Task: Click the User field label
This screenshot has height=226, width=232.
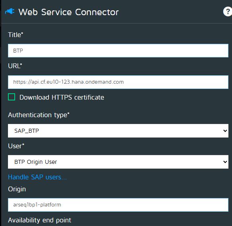Action: [x=16, y=146]
